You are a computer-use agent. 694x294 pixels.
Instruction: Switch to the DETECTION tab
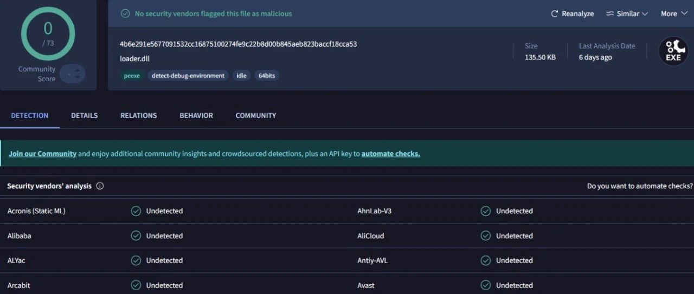[30, 115]
